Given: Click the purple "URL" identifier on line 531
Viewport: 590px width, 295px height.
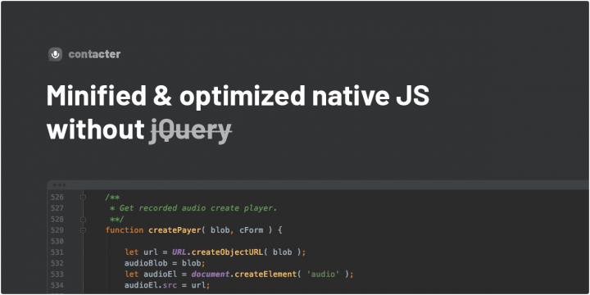Looking at the screenshot, I should pyautogui.click(x=179, y=252).
